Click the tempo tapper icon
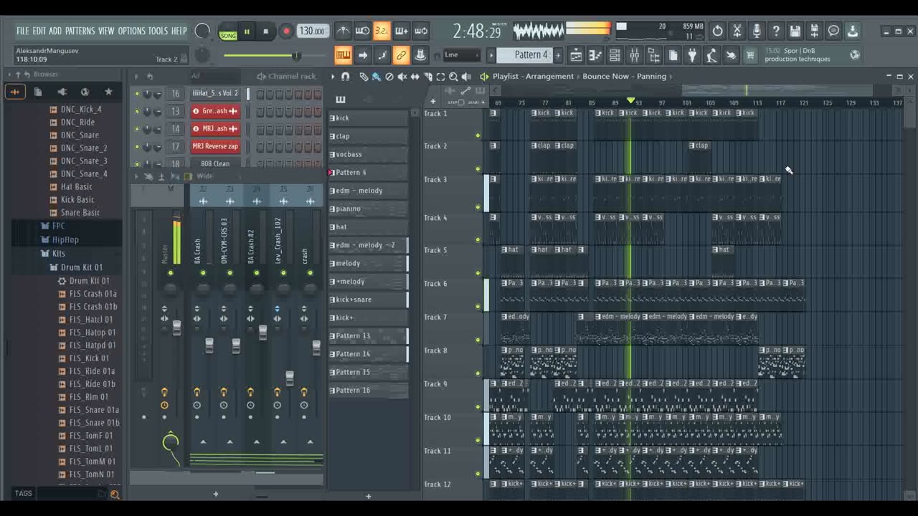The width and height of the screenshot is (918, 516). point(711,55)
